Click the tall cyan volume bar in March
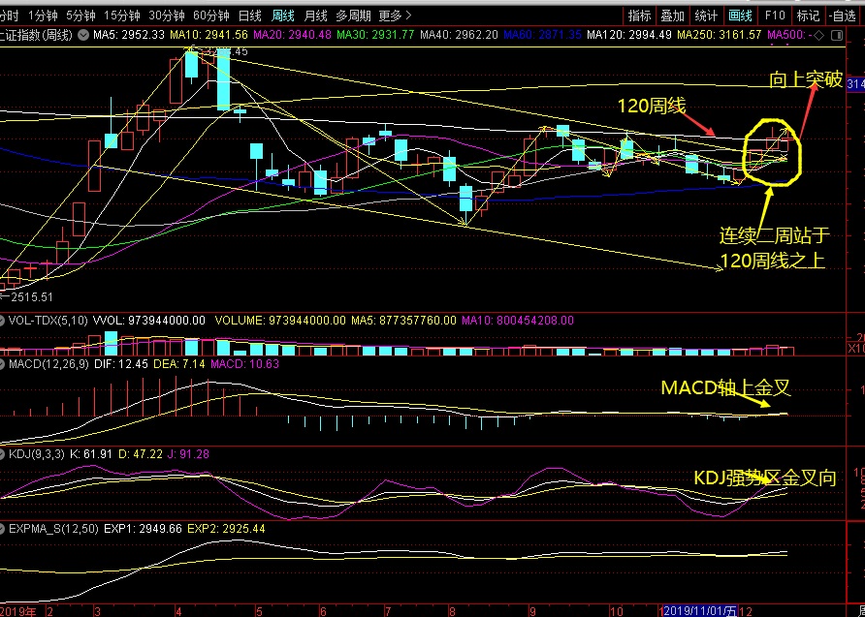 pyautogui.click(x=111, y=343)
